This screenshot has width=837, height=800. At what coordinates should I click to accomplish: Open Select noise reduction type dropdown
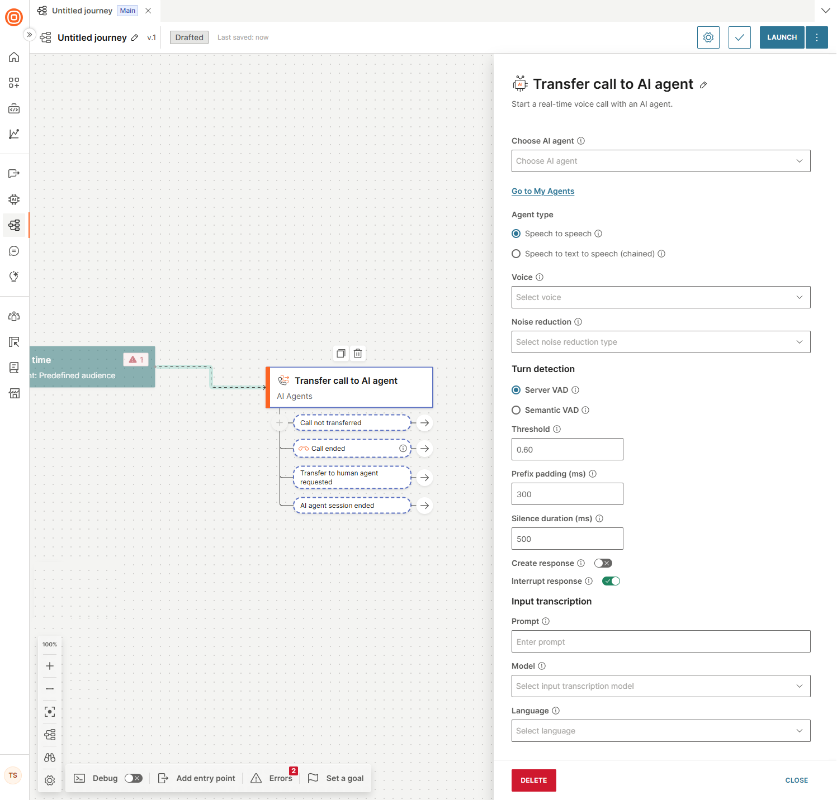(660, 342)
